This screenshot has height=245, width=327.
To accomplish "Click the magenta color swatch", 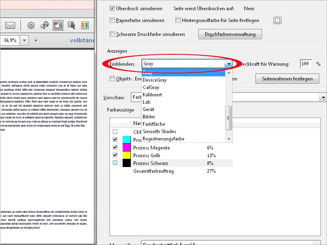I will pyautogui.click(x=127, y=147).
